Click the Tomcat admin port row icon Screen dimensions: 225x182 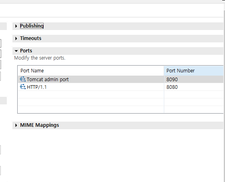tap(23, 79)
